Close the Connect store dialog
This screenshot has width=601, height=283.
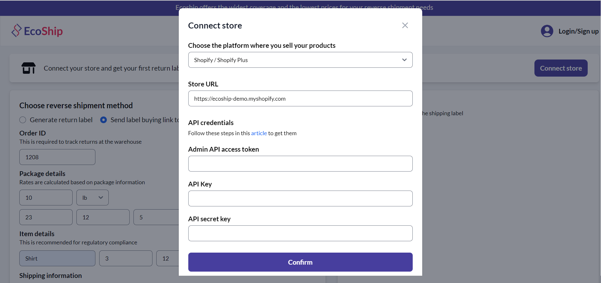click(x=405, y=25)
